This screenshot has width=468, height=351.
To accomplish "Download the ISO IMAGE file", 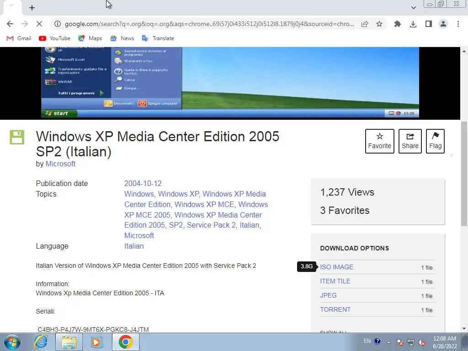I will 337,267.
